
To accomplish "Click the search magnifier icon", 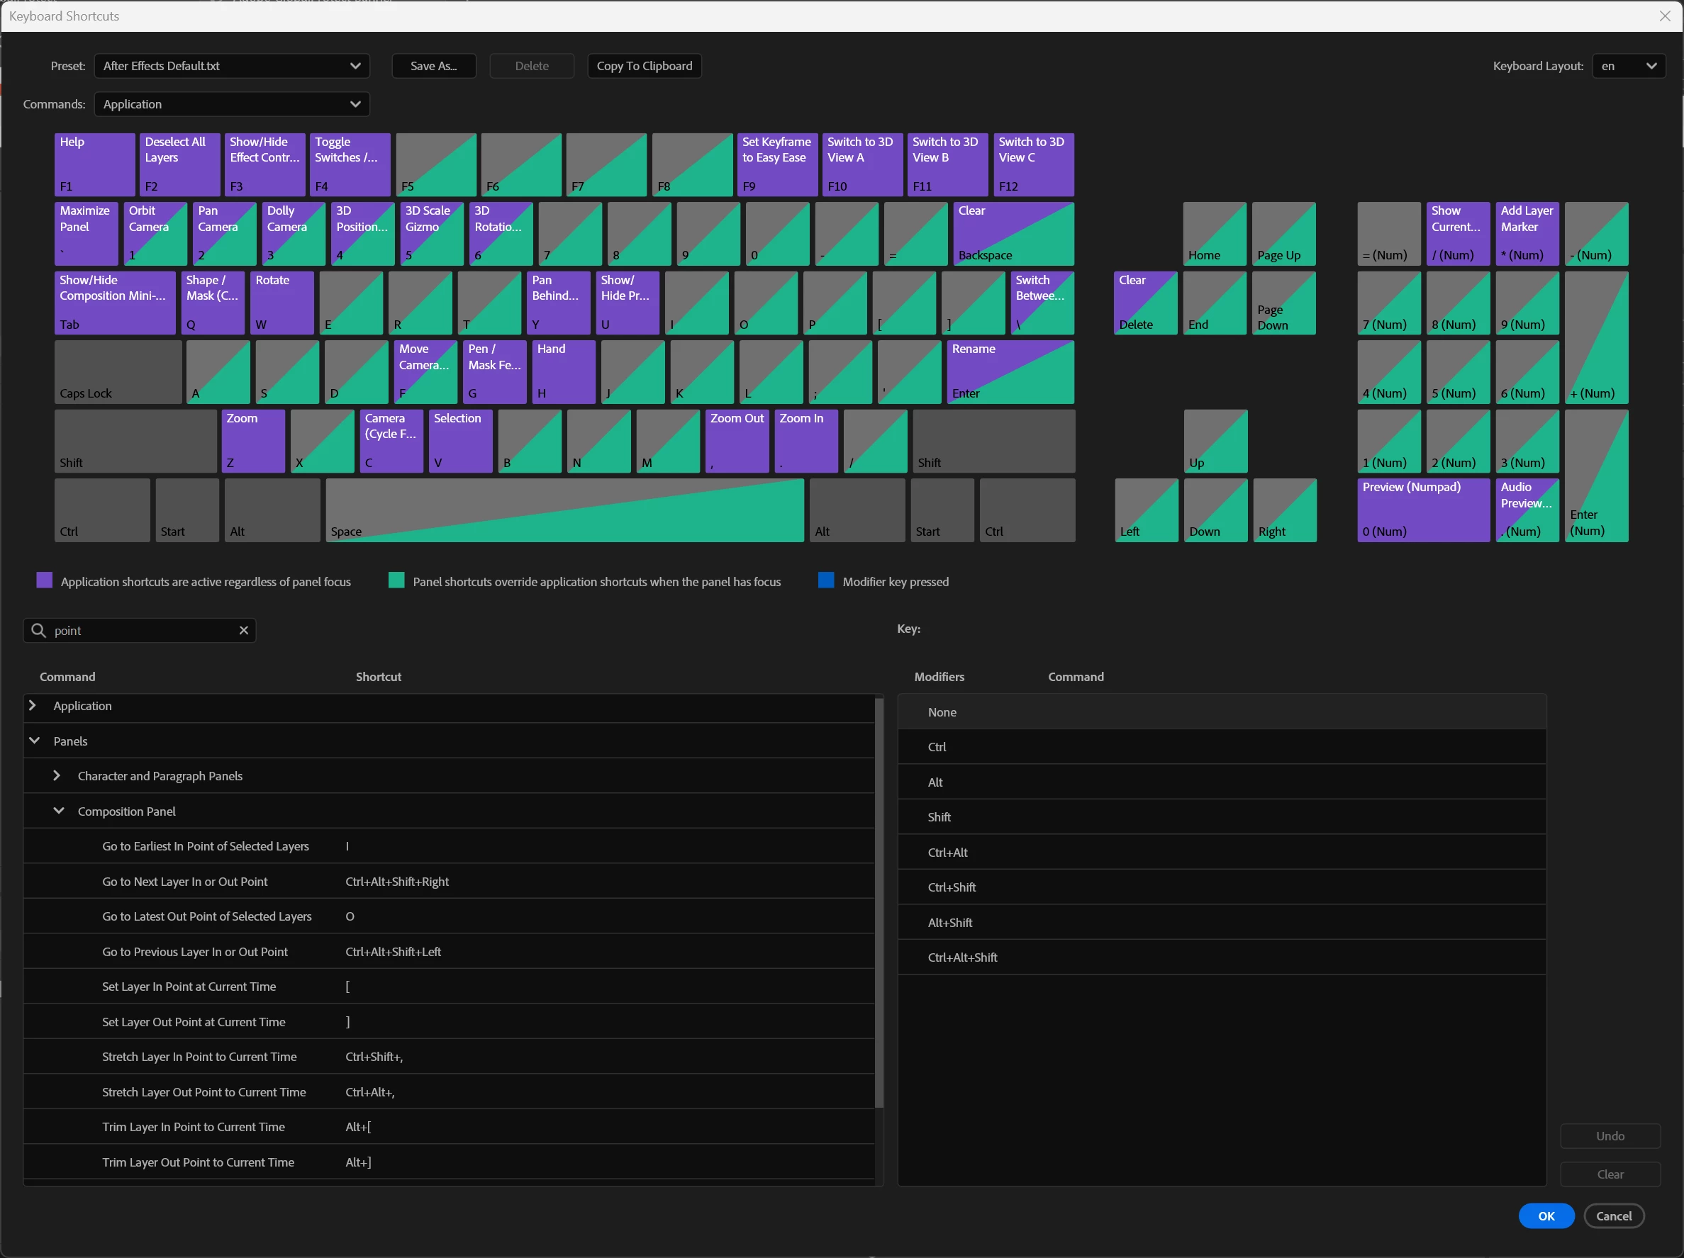I will pyautogui.click(x=38, y=630).
